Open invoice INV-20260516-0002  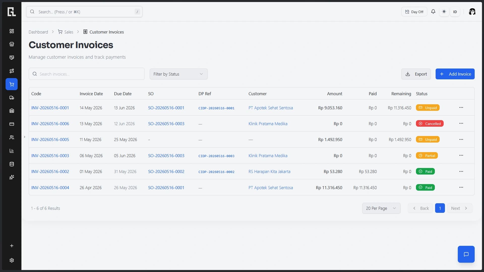coord(50,172)
